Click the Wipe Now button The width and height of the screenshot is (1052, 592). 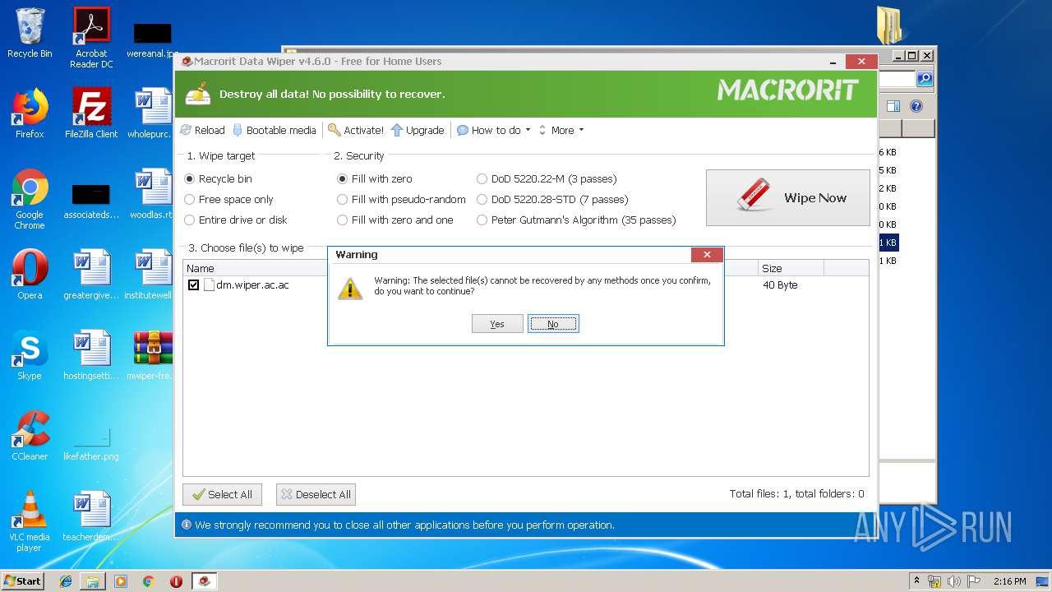pos(787,197)
